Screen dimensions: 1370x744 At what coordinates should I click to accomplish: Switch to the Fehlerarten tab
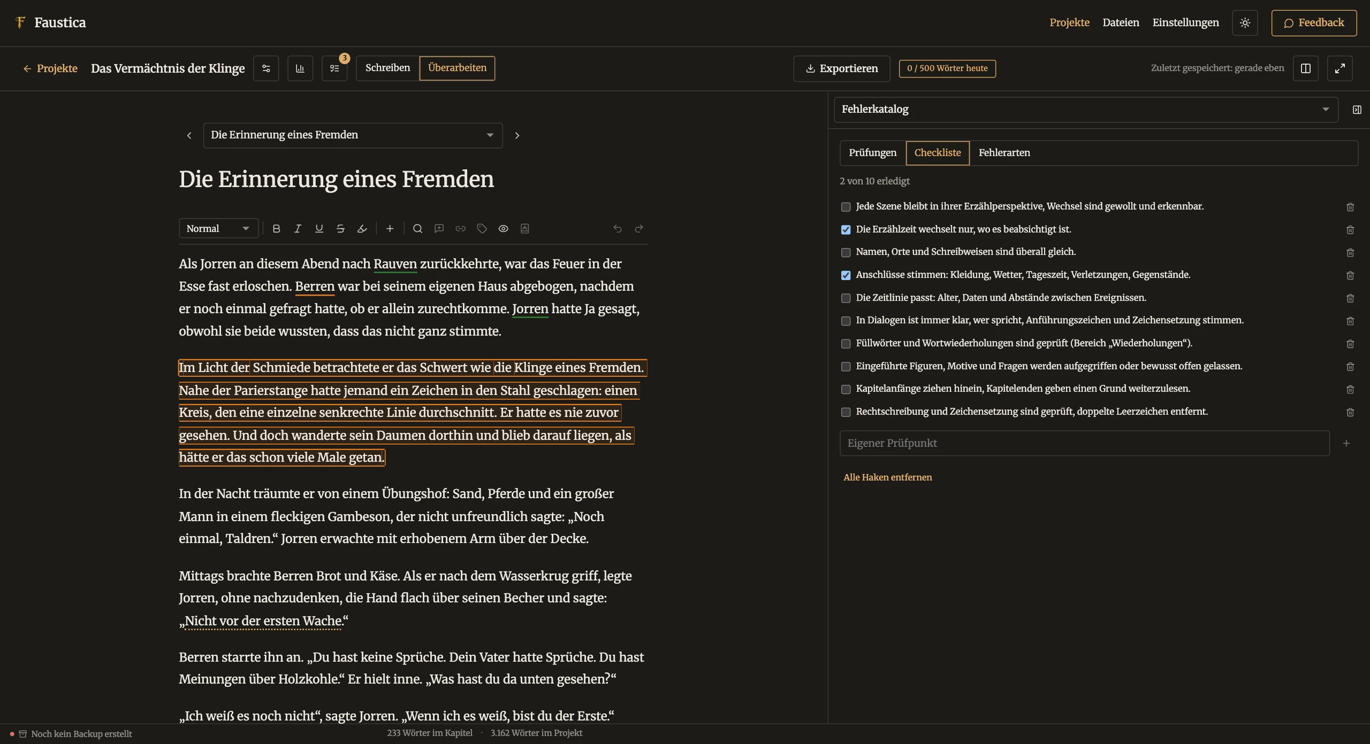coord(1004,153)
